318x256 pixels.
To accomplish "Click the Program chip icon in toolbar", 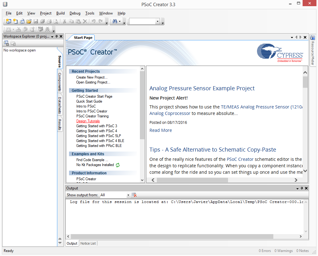I will (40, 30).
